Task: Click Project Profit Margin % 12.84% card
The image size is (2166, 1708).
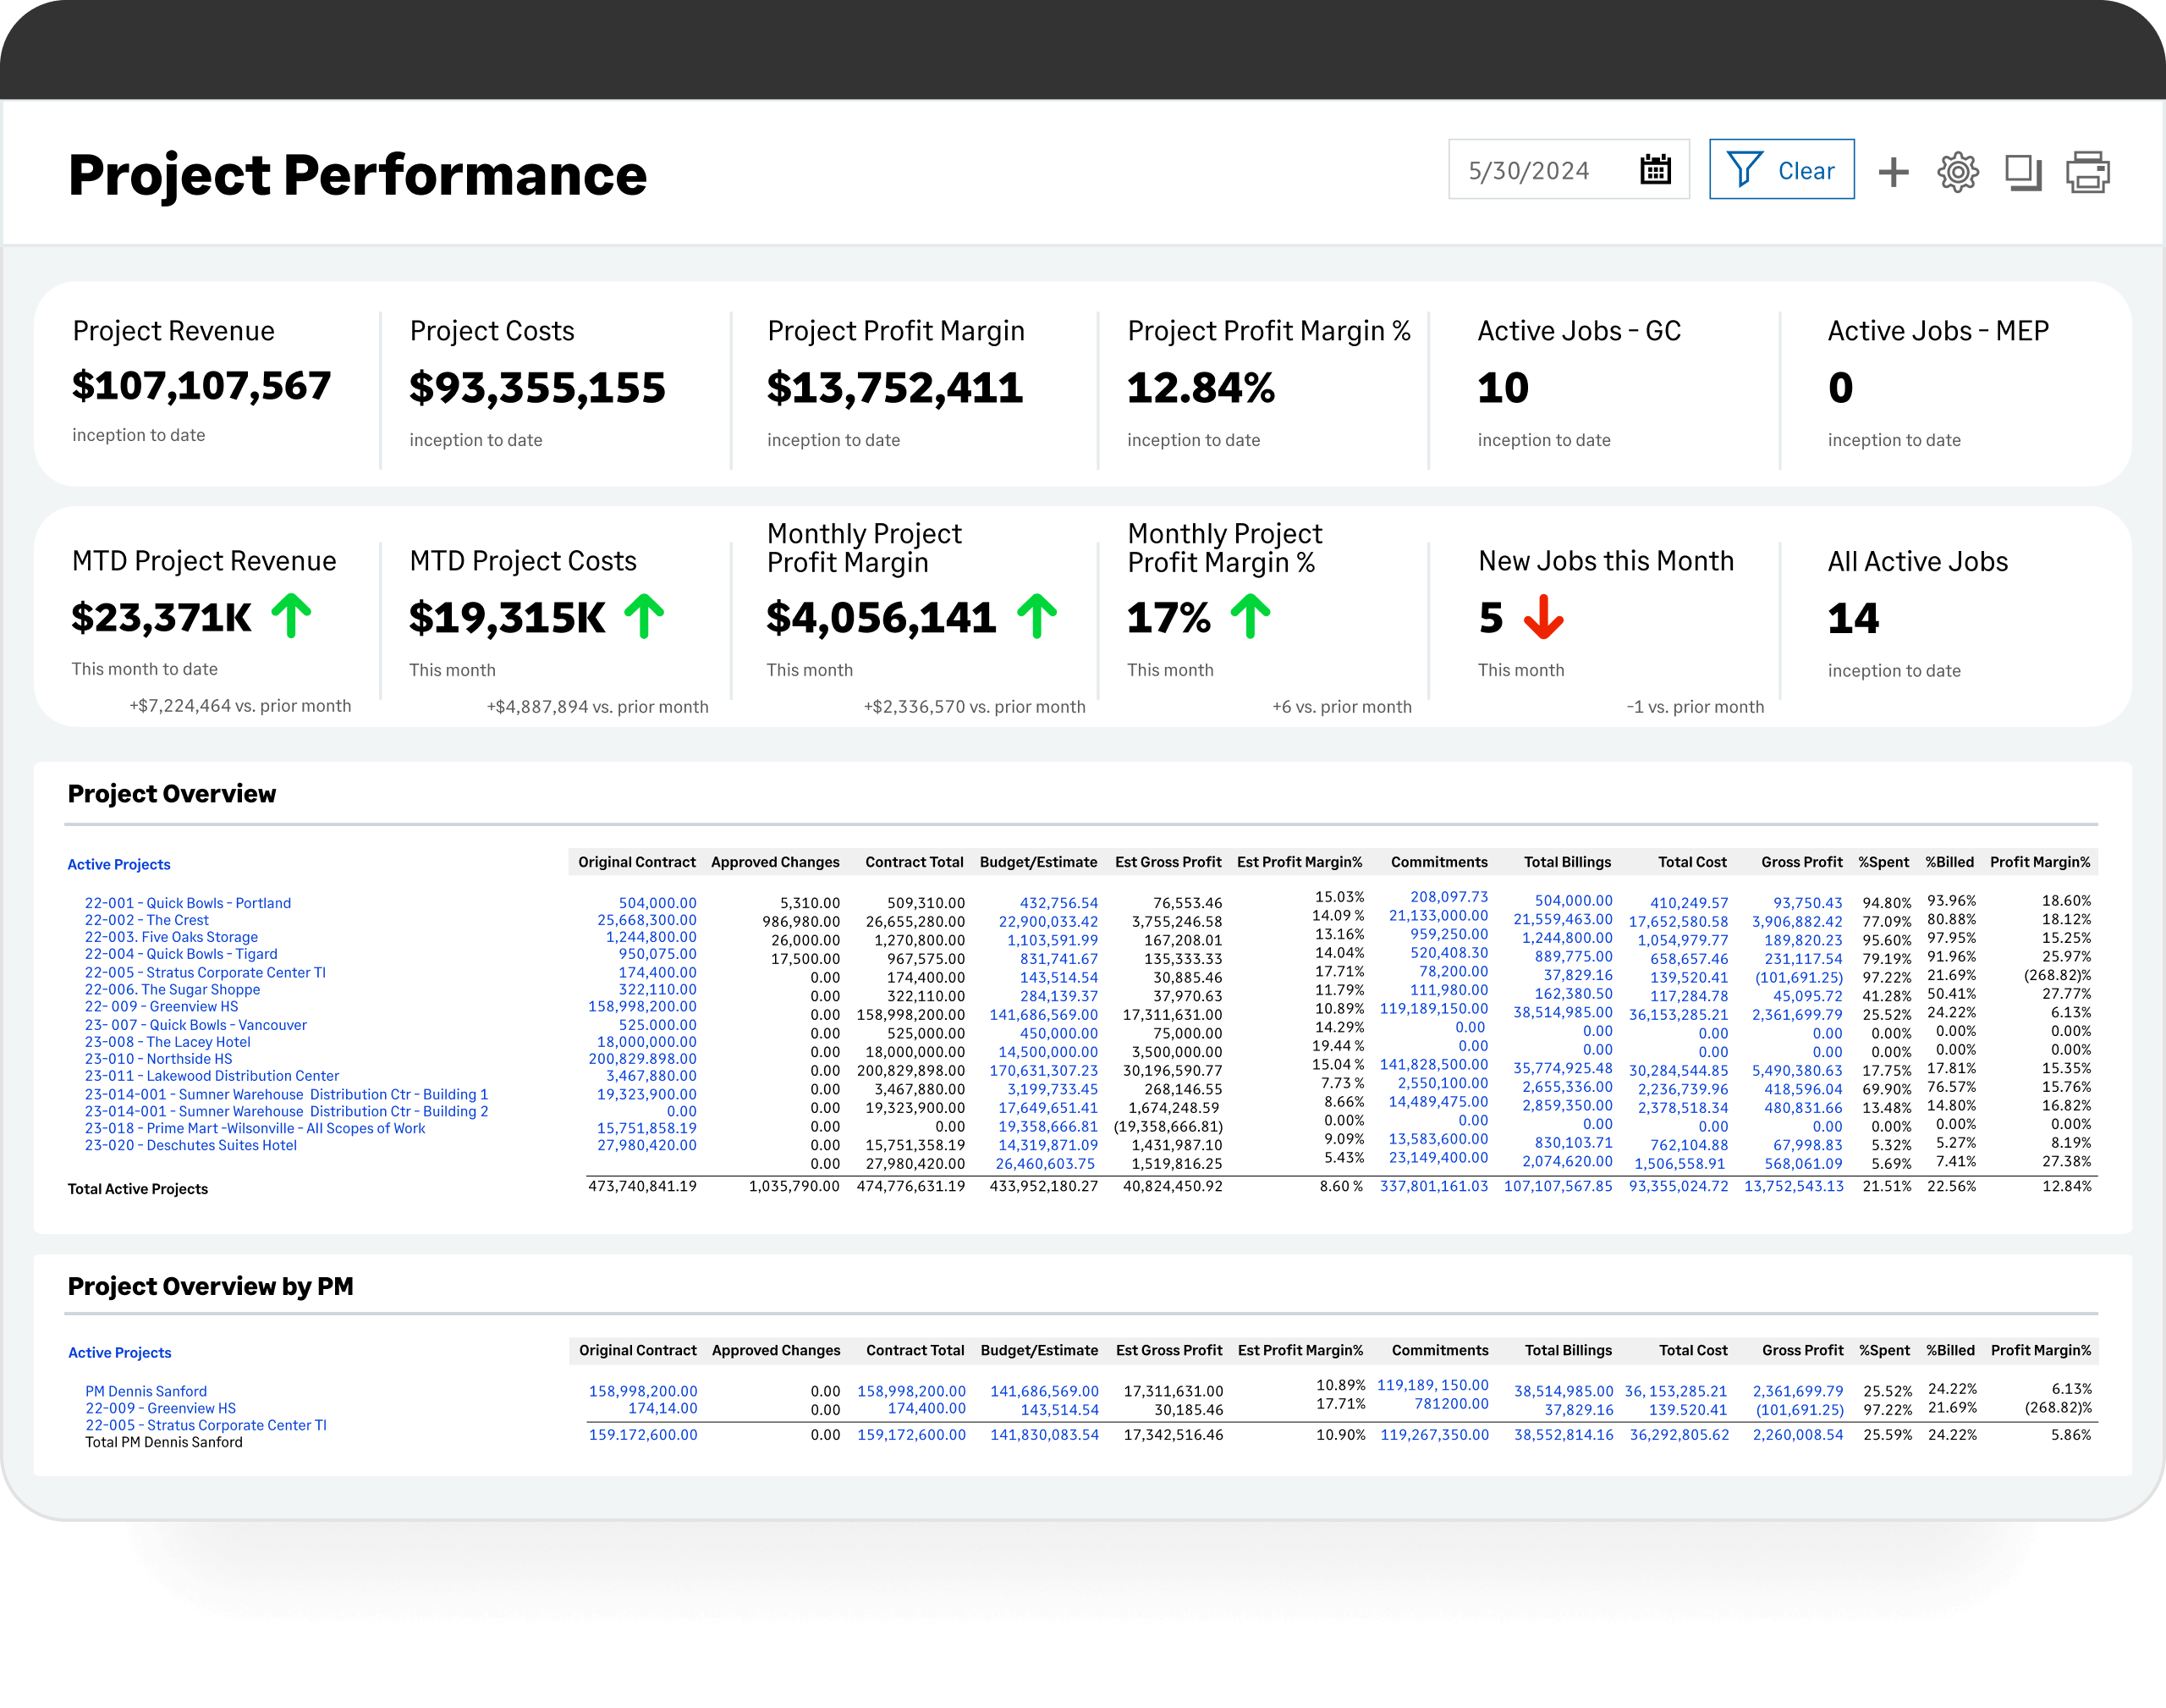Action: tap(1268, 384)
